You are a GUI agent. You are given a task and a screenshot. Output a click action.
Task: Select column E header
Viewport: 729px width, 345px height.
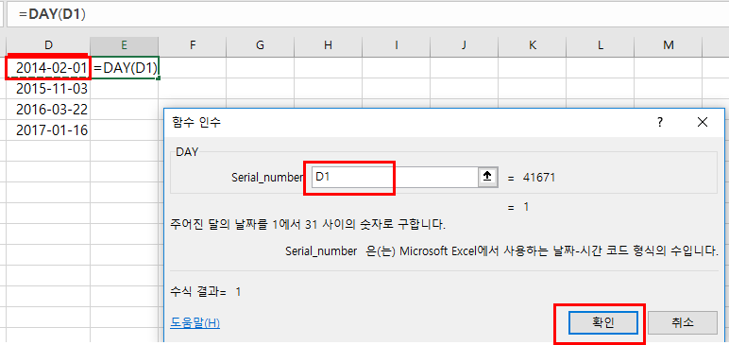(124, 45)
